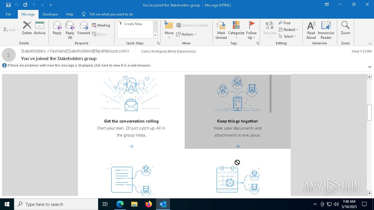Click the message scrollbar up arrow
The width and height of the screenshot is (374, 210).
(369, 77)
